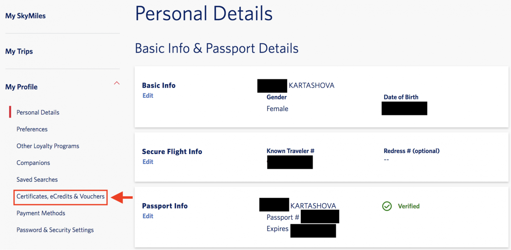The height and width of the screenshot is (250, 511).
Task: View Companions page
Action: 33,163
